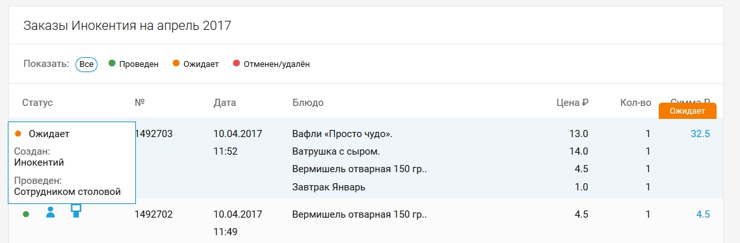Image resolution: width=740 pixels, height=243 pixels.
Task: Click the orange «Ожидает» tooltip badge
Action: coord(687,111)
